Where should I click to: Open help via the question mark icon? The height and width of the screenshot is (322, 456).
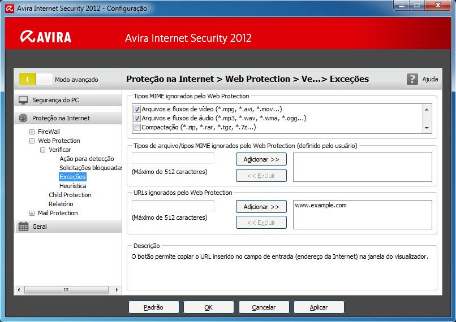click(412, 79)
